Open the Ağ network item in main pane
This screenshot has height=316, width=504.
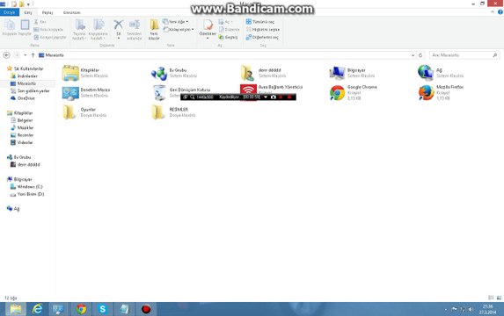pyautogui.click(x=441, y=73)
